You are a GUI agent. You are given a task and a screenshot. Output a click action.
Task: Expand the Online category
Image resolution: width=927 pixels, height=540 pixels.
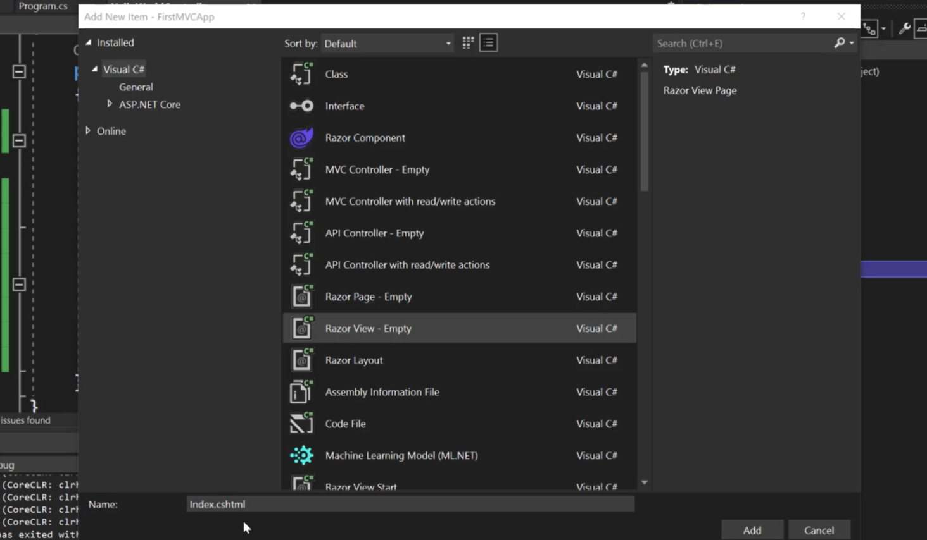(88, 131)
